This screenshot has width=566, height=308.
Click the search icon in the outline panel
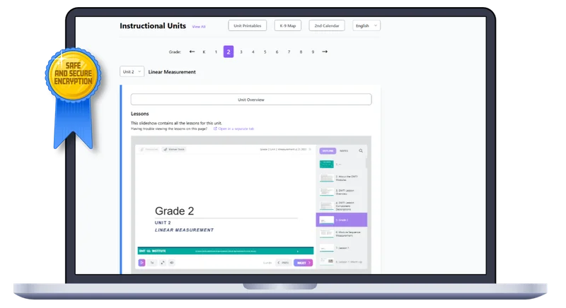click(x=361, y=151)
